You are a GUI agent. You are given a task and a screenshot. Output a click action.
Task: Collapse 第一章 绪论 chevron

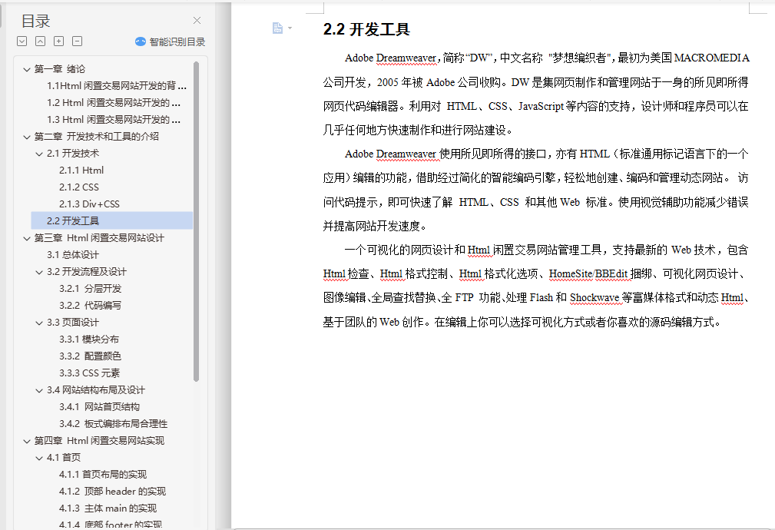pyautogui.click(x=27, y=69)
